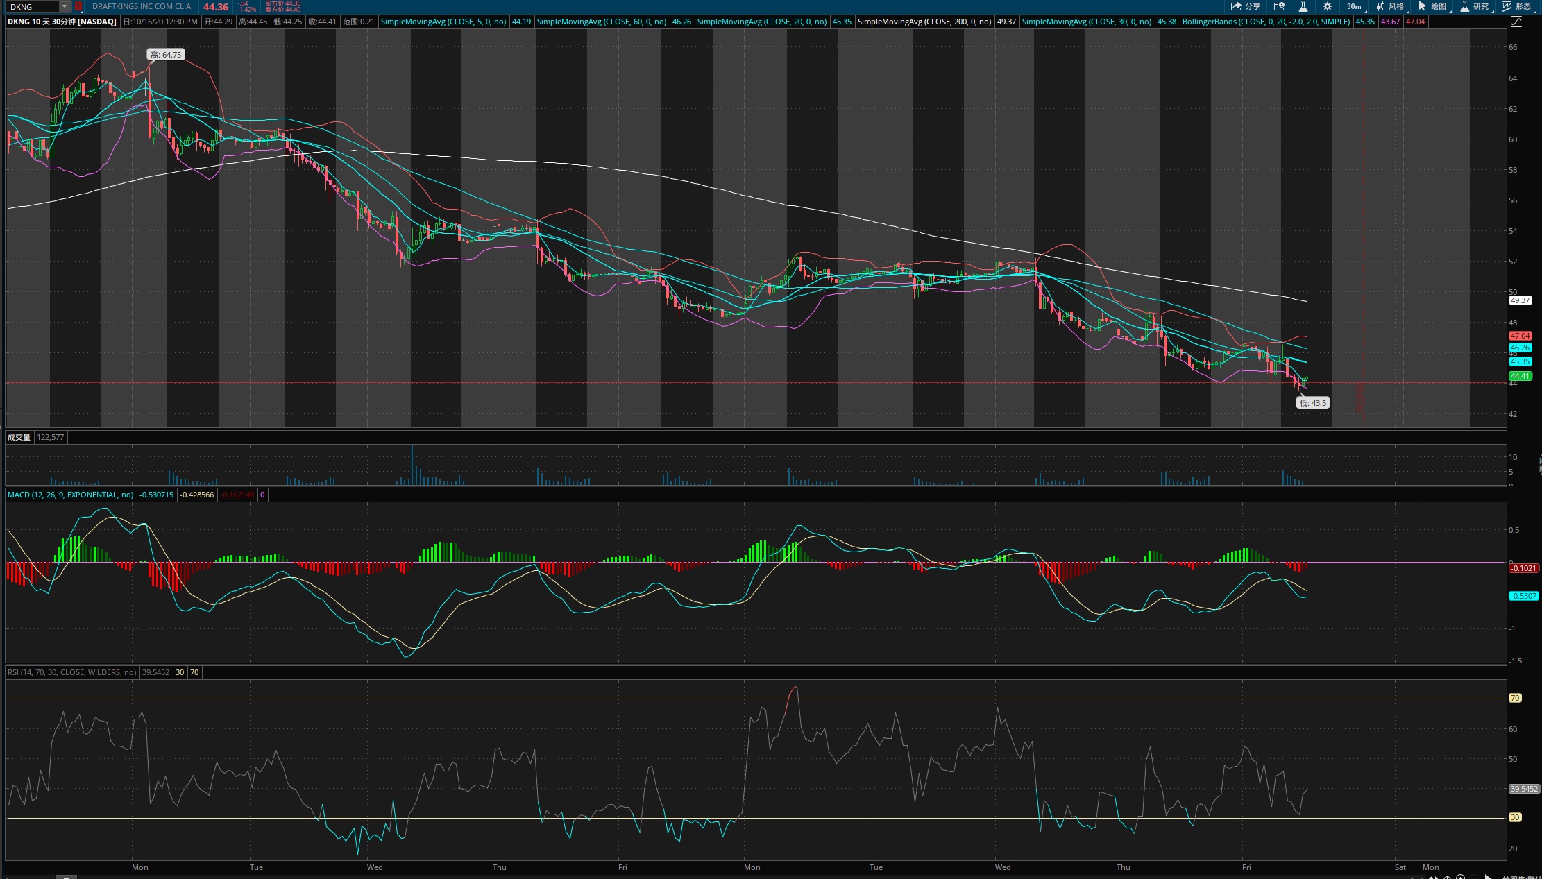Click the DKNG symbol input field
The width and height of the screenshot is (1542, 879).
[x=32, y=6]
